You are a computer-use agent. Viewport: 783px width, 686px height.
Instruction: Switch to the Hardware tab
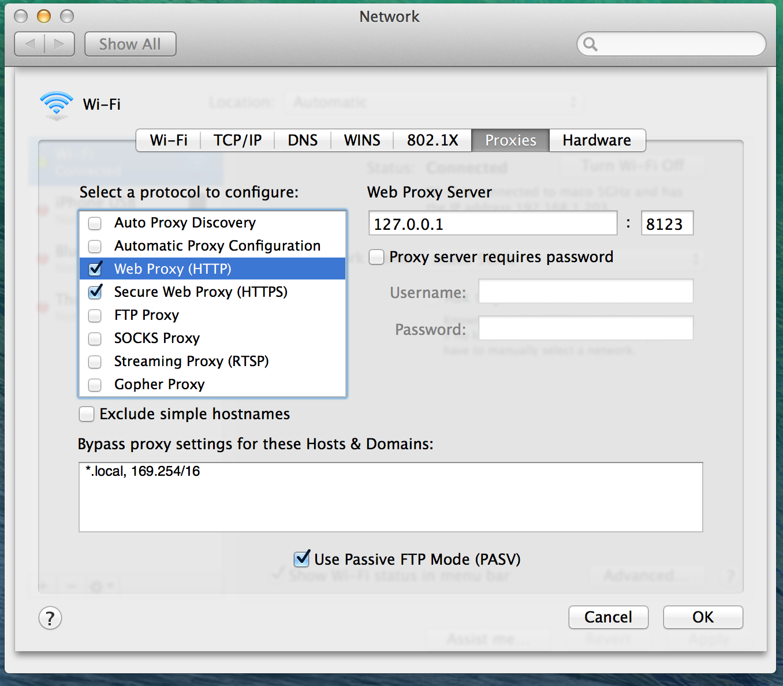[x=597, y=140]
